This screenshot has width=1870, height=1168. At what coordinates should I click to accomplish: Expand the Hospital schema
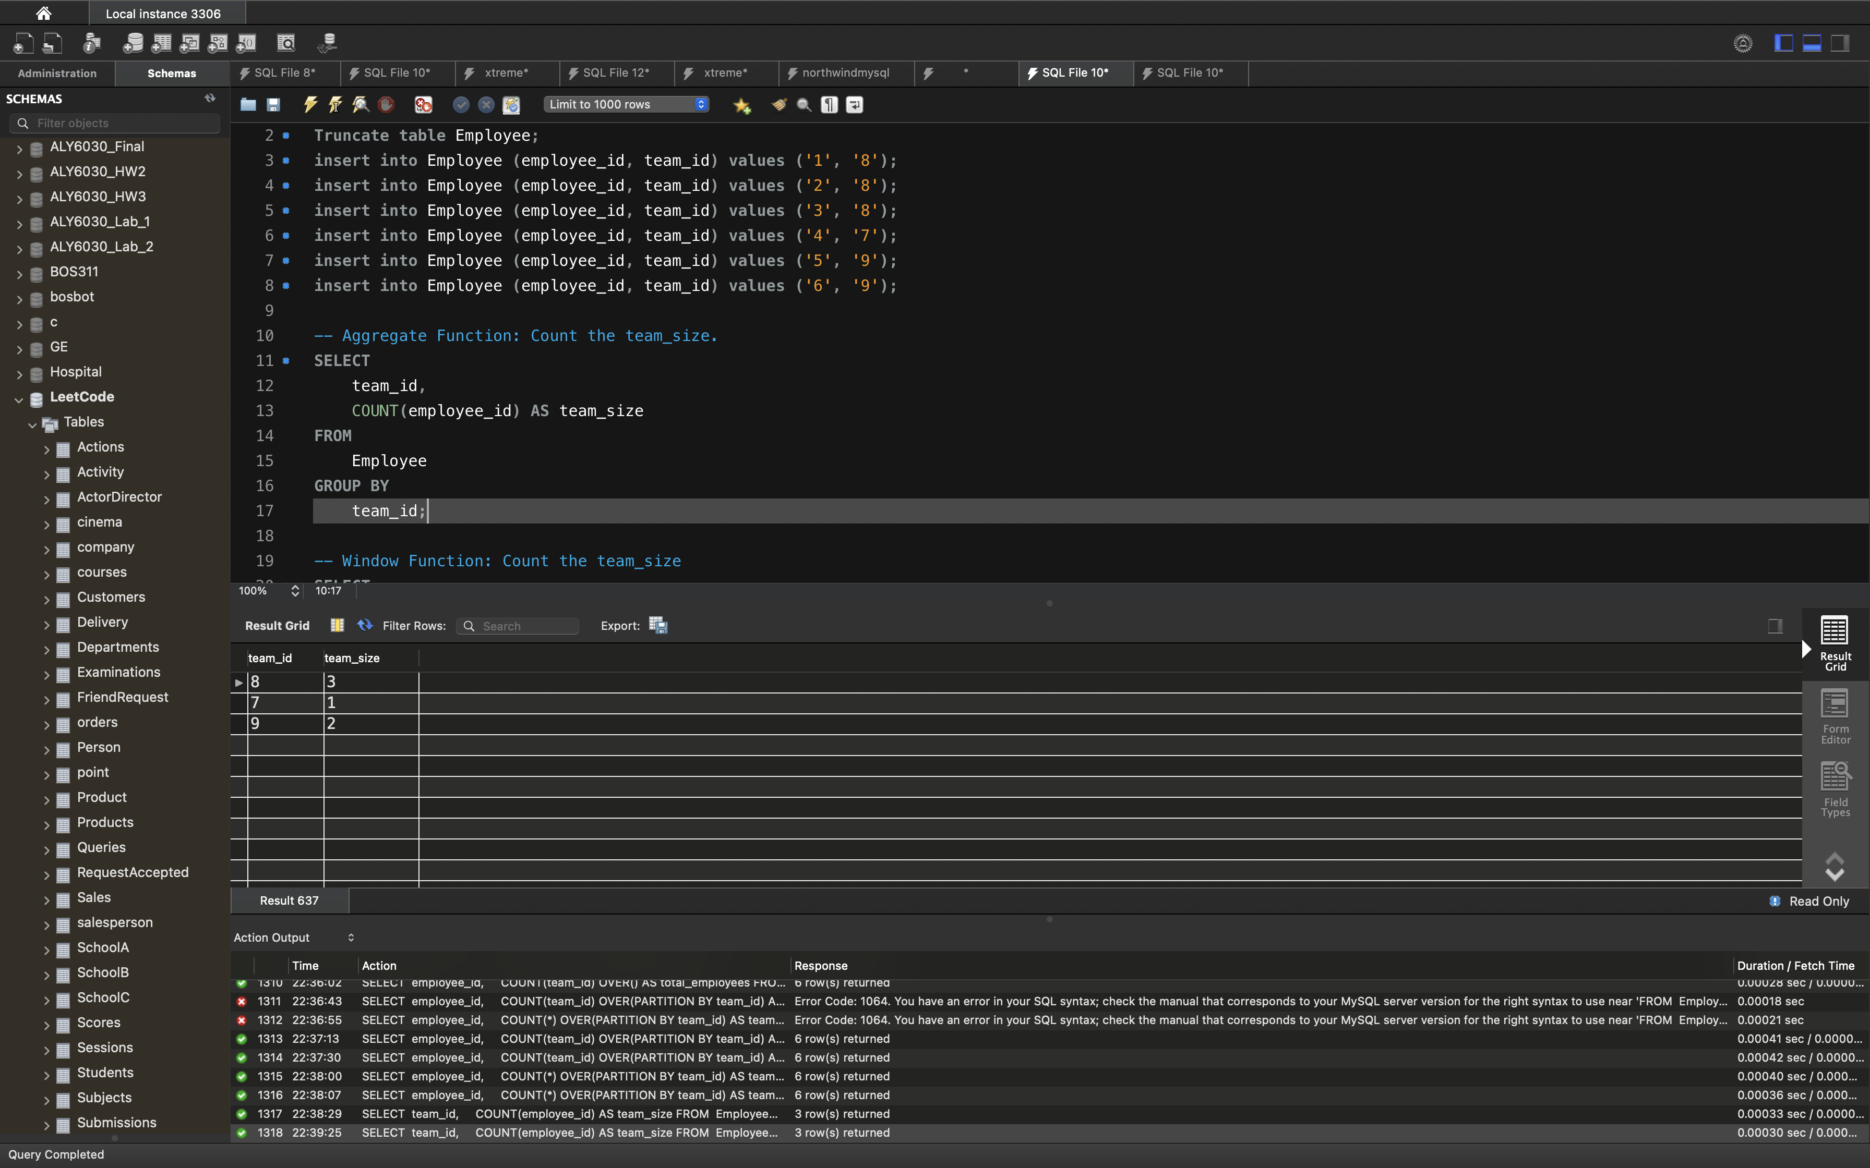click(19, 374)
